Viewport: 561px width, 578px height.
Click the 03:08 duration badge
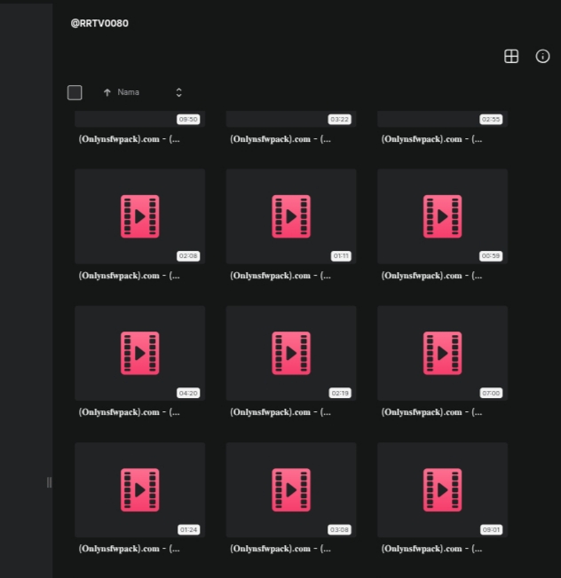[340, 530]
